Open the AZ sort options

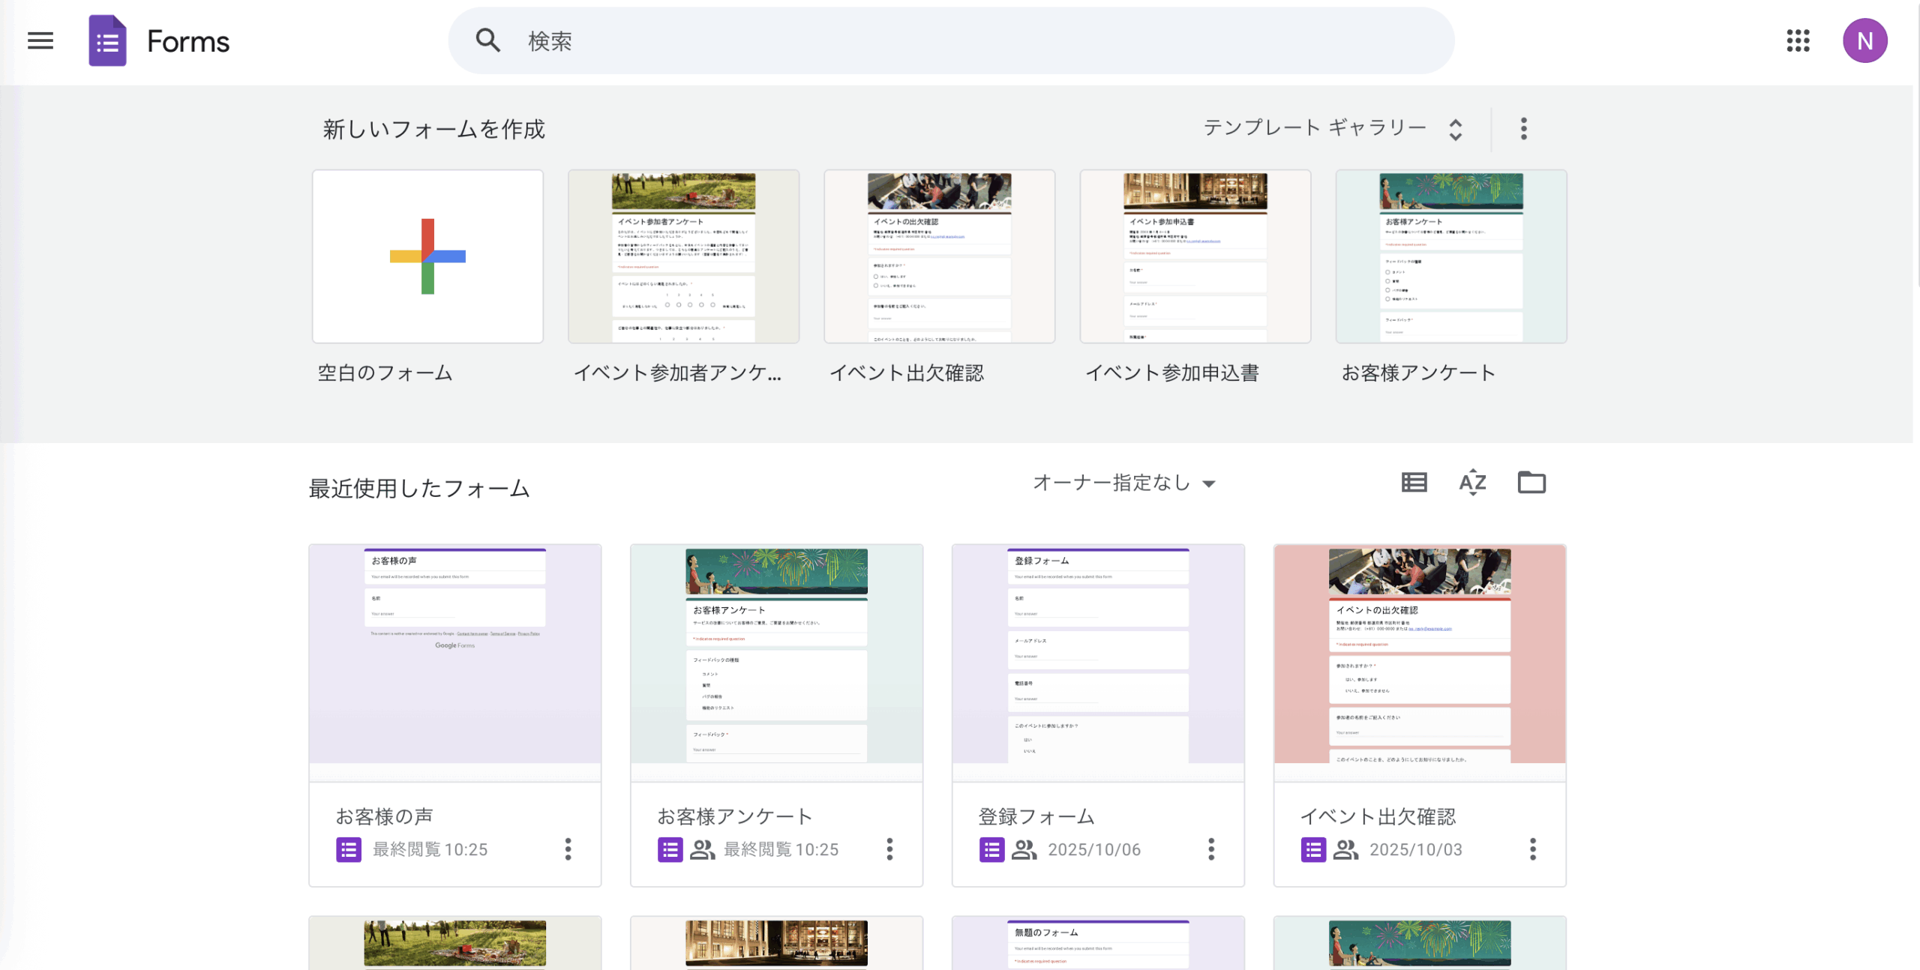(x=1472, y=482)
